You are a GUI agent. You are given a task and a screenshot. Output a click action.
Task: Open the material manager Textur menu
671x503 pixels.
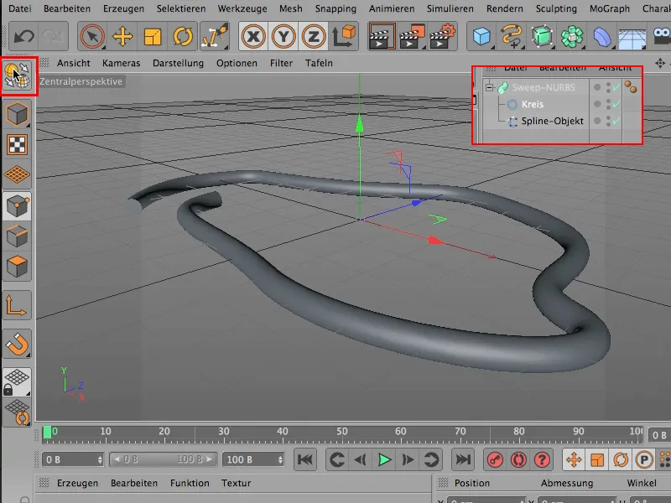pyautogui.click(x=236, y=484)
